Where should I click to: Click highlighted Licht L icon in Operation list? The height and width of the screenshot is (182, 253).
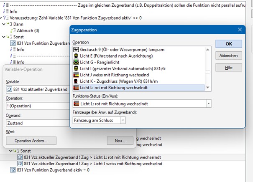tap(76, 88)
